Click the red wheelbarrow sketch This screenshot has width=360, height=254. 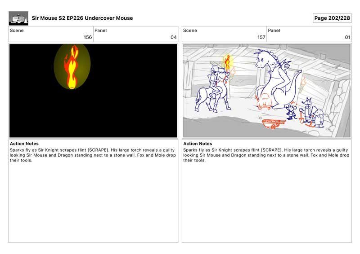click(274, 124)
